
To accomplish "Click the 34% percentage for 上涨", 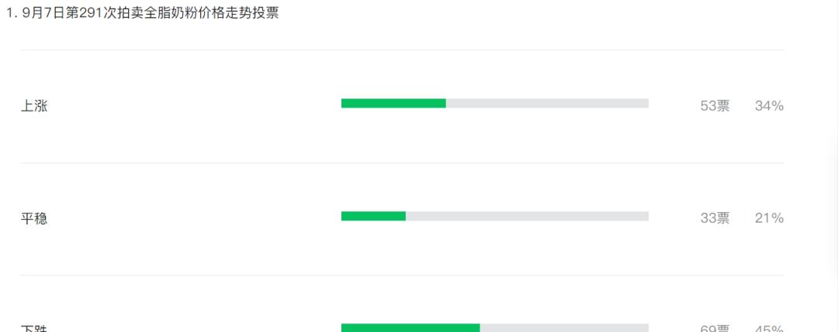I will pyautogui.click(x=769, y=106).
